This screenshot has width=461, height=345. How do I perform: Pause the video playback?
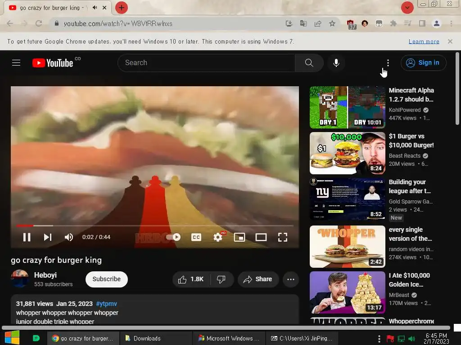27,237
